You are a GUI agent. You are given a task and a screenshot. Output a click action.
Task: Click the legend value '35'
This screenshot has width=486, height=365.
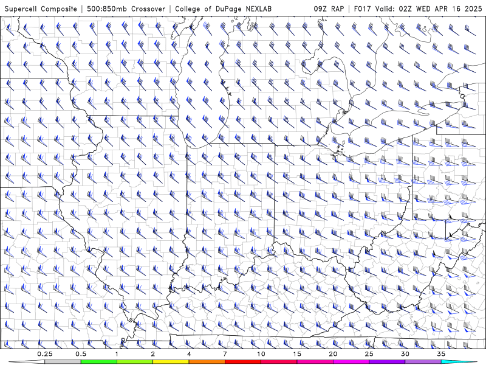point(442,354)
